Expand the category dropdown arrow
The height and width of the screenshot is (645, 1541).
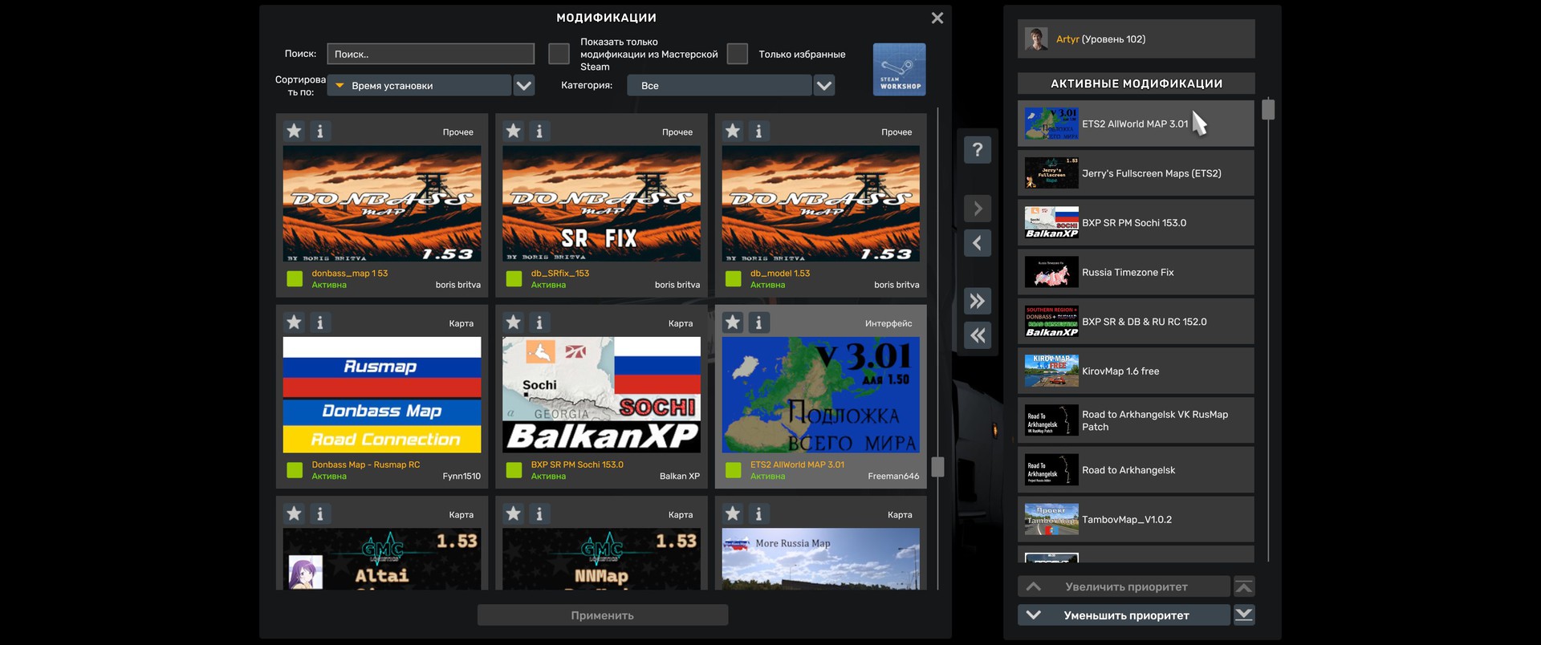pos(824,86)
